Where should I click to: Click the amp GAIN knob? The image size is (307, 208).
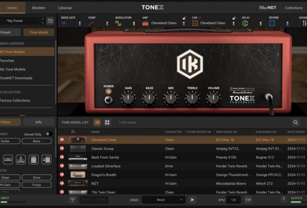[x=128, y=98]
